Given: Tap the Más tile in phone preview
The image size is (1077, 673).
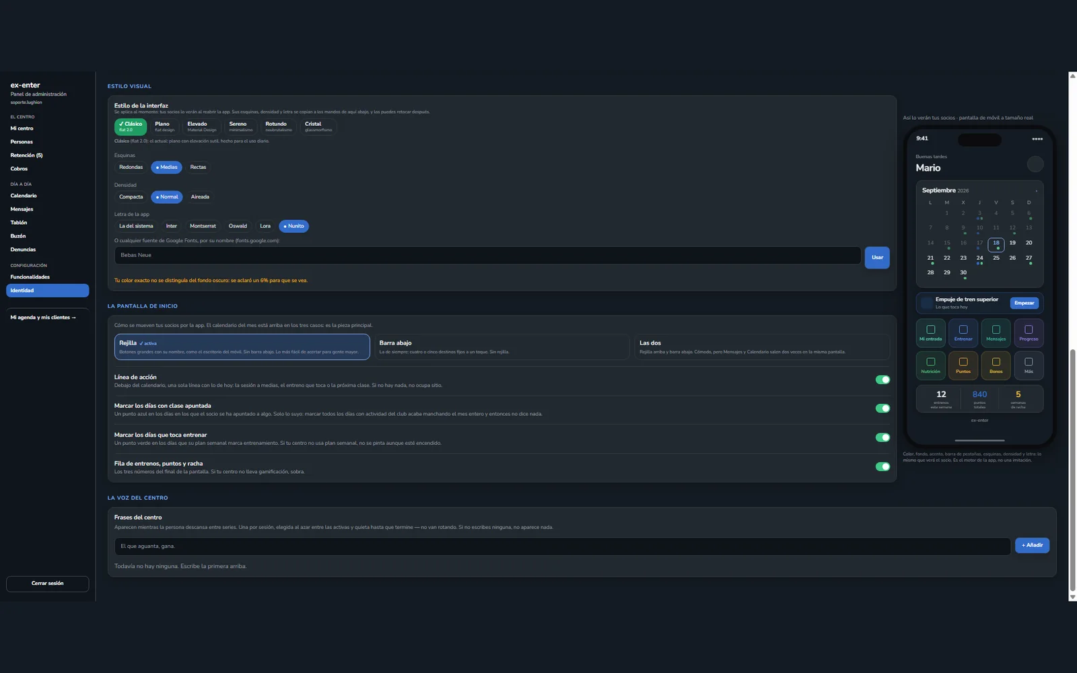Looking at the screenshot, I should point(1029,365).
